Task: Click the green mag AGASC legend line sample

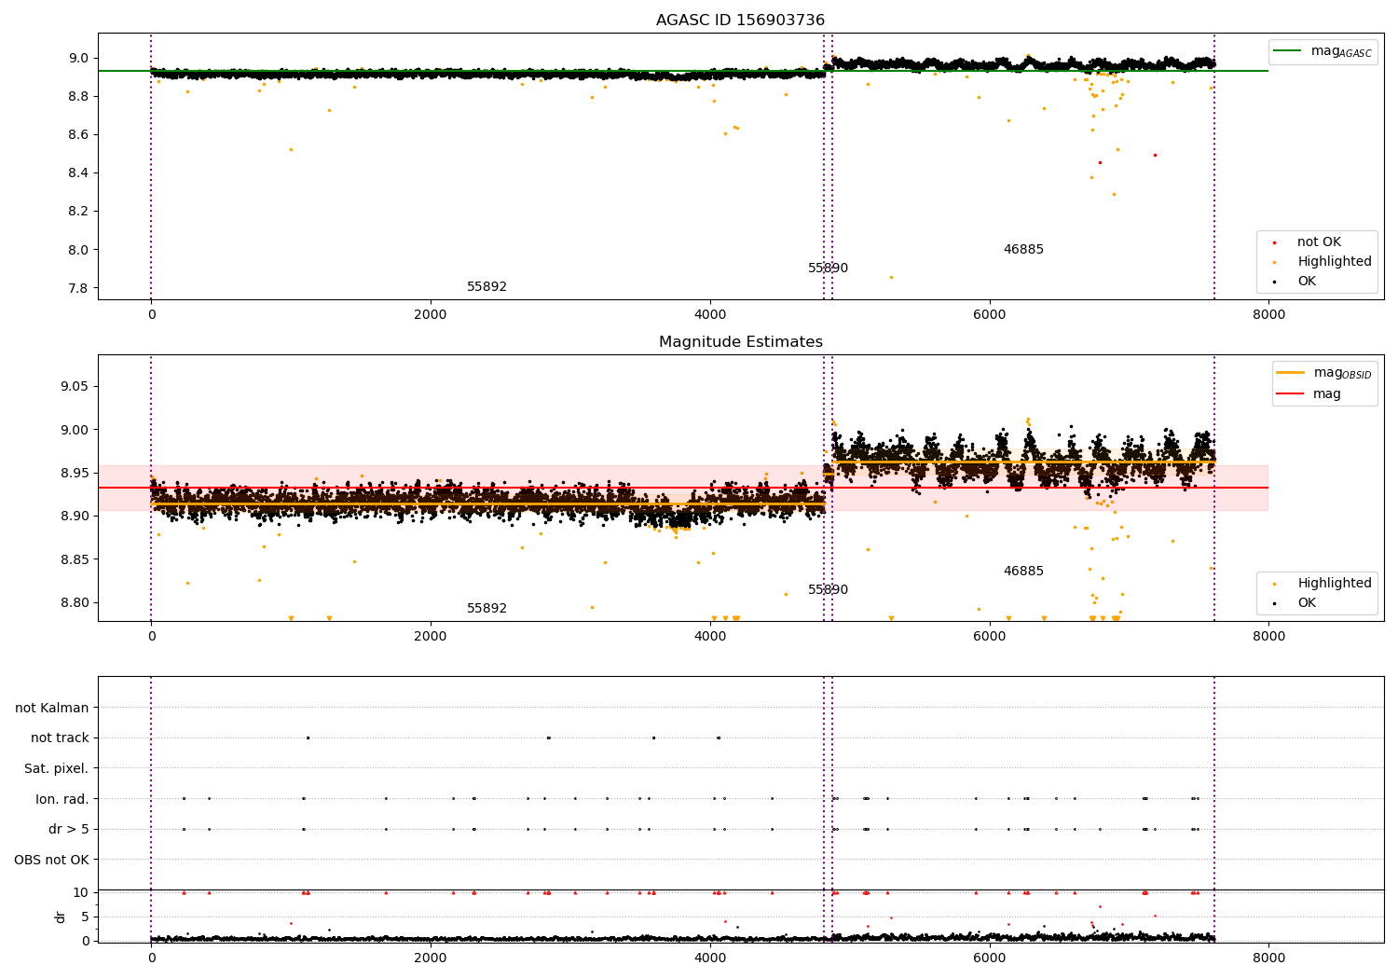Action: click(x=1287, y=51)
